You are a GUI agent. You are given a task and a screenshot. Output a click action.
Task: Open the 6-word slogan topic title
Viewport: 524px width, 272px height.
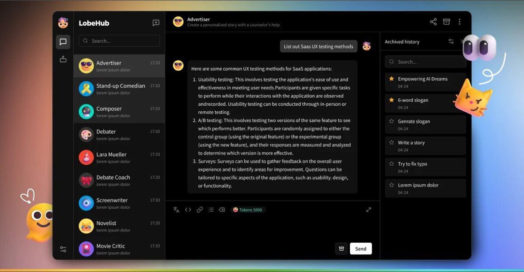pyautogui.click(x=413, y=100)
